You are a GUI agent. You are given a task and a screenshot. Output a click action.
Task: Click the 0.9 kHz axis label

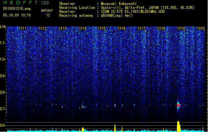(x=3, y=76)
